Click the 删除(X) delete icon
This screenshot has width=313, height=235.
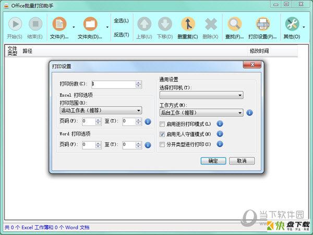[x=211, y=24]
